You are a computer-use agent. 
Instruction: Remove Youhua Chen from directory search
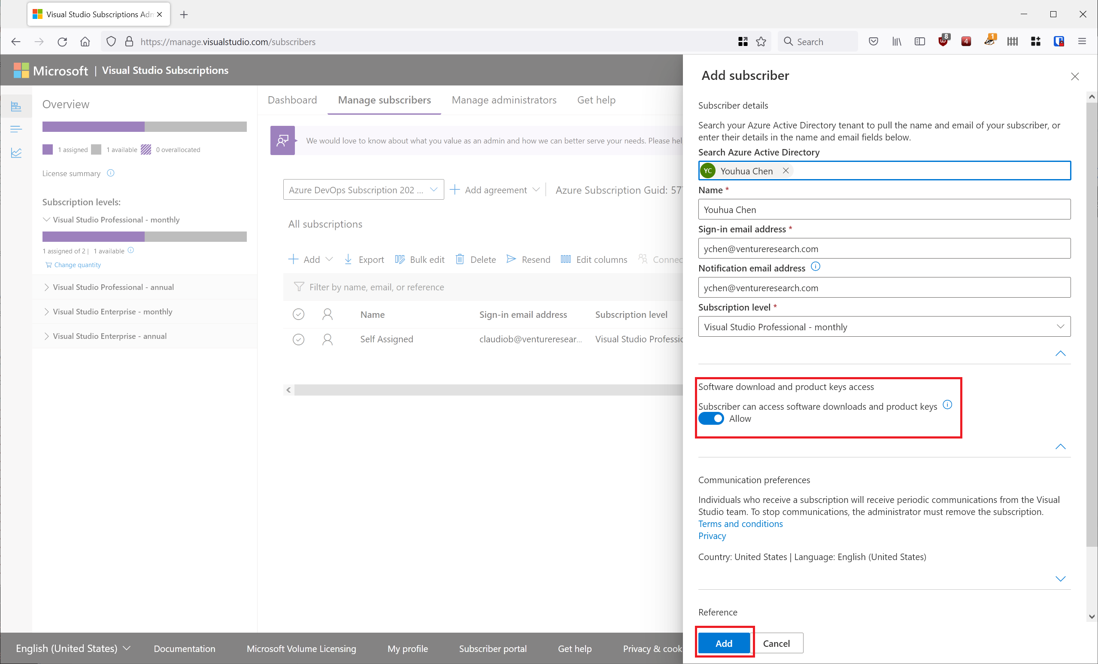[x=786, y=171]
